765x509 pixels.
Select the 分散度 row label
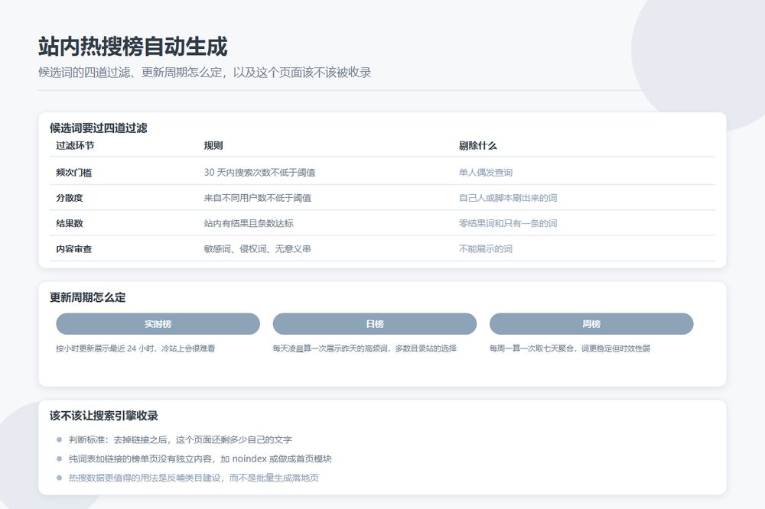(x=70, y=198)
